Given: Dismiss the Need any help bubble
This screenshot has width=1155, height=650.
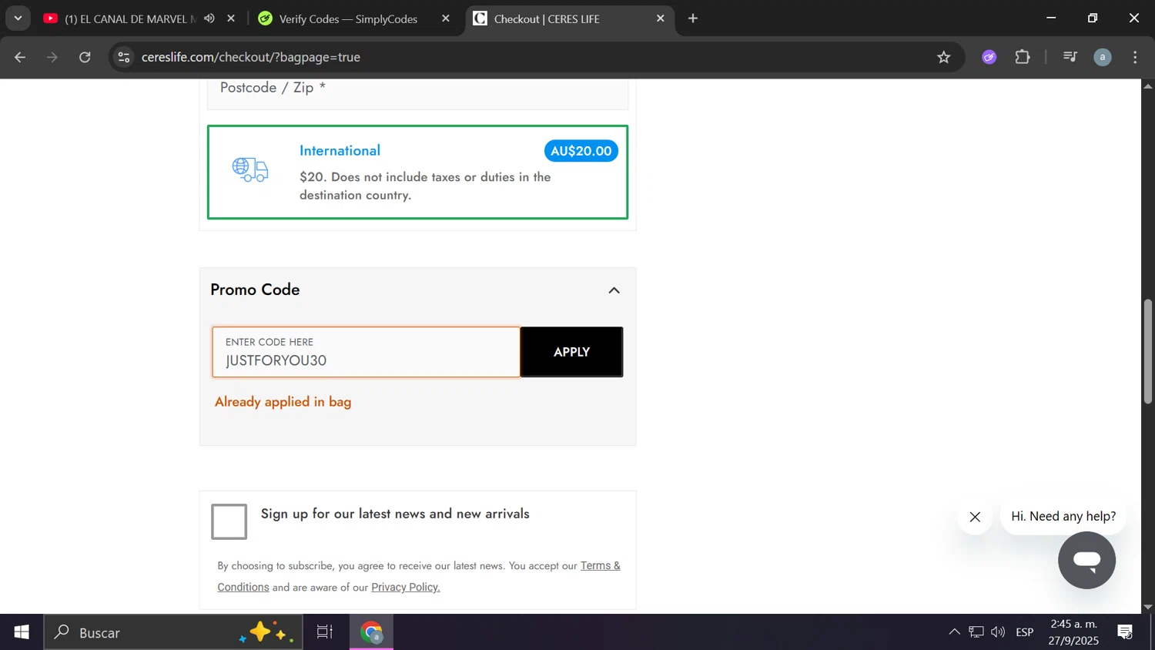Looking at the screenshot, I should click(975, 517).
